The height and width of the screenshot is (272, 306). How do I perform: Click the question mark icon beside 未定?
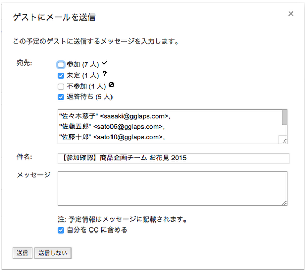105,74
